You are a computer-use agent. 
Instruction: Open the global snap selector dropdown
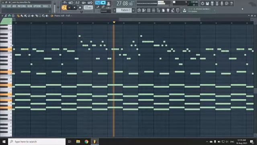(106, 11)
